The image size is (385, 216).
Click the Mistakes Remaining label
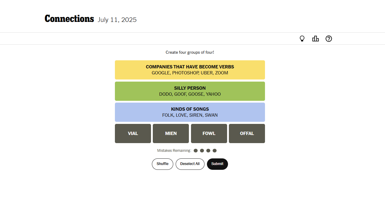click(174, 151)
